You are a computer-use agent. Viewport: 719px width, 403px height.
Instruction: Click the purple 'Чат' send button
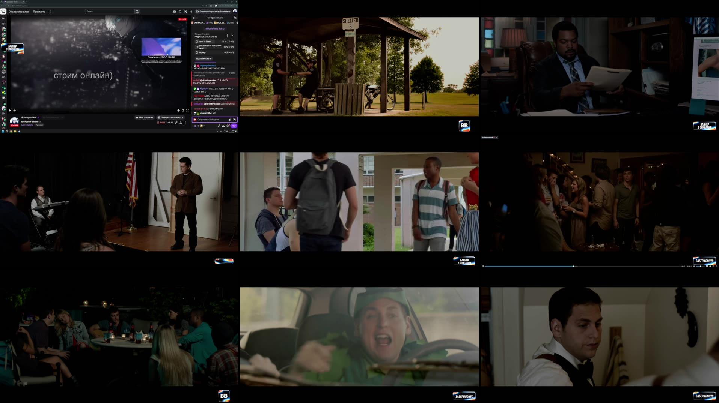tap(234, 126)
